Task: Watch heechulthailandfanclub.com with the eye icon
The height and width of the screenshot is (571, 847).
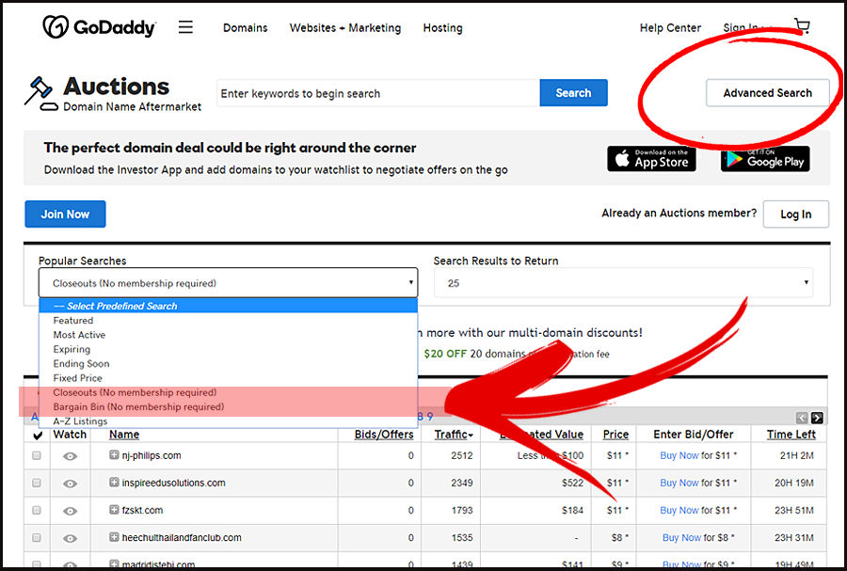Action: (70, 538)
